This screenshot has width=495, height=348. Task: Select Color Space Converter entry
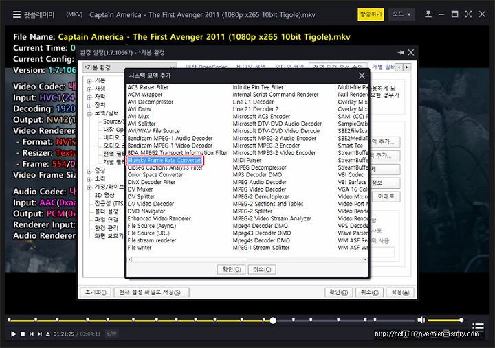point(155,174)
